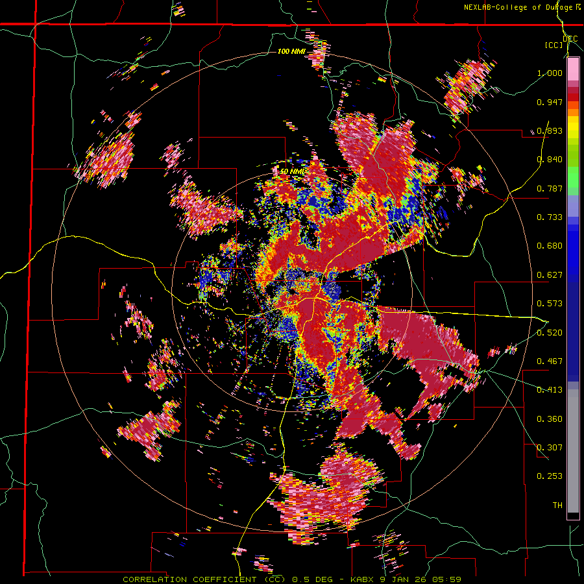The image size is (584, 584).
Task: Pick the gray low-value segment of color bar
Action: [x=573, y=451]
